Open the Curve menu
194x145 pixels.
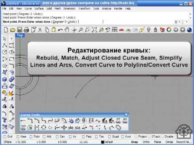pyautogui.click(x=28, y=8)
